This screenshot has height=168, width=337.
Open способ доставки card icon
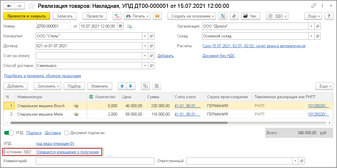tap(151, 65)
